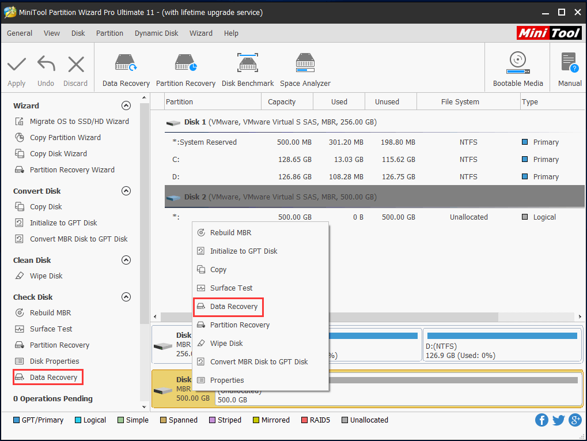This screenshot has height=441, width=587.
Task: Open the View menu
Action: [x=52, y=33]
